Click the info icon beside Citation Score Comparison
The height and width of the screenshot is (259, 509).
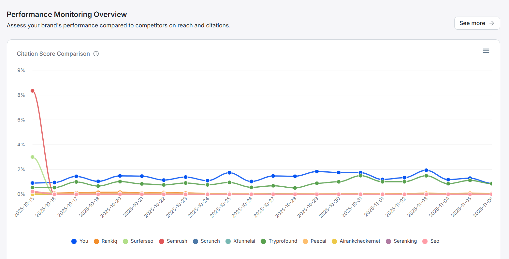[x=96, y=54]
